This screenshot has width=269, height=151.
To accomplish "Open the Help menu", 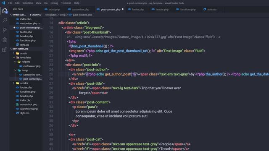I will 76,3.
